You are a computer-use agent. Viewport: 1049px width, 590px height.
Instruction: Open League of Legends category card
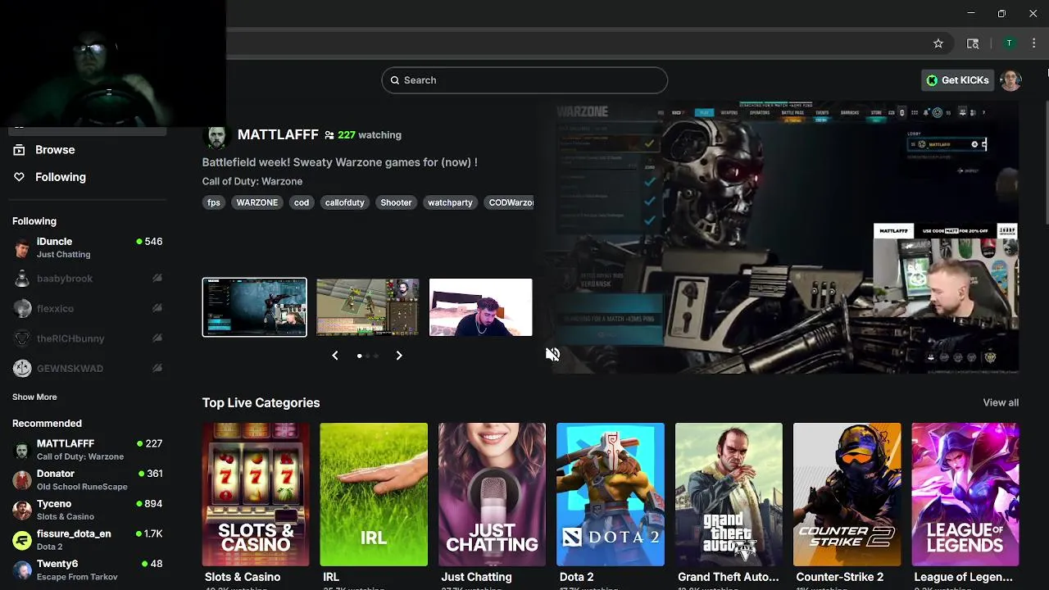coord(965,494)
